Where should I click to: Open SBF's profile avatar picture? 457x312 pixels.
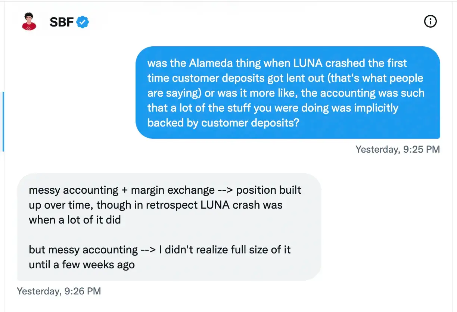[x=29, y=22]
